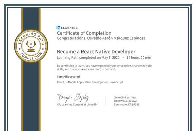This screenshot has width=196, height=131.
Task: Click the '1000 W Maude Ave' line
Action: (125, 101)
